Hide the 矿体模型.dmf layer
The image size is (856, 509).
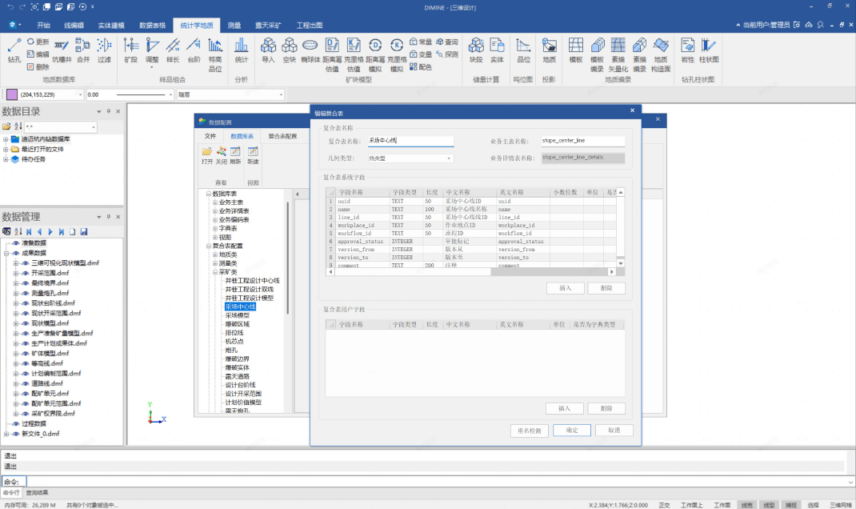click(25, 354)
